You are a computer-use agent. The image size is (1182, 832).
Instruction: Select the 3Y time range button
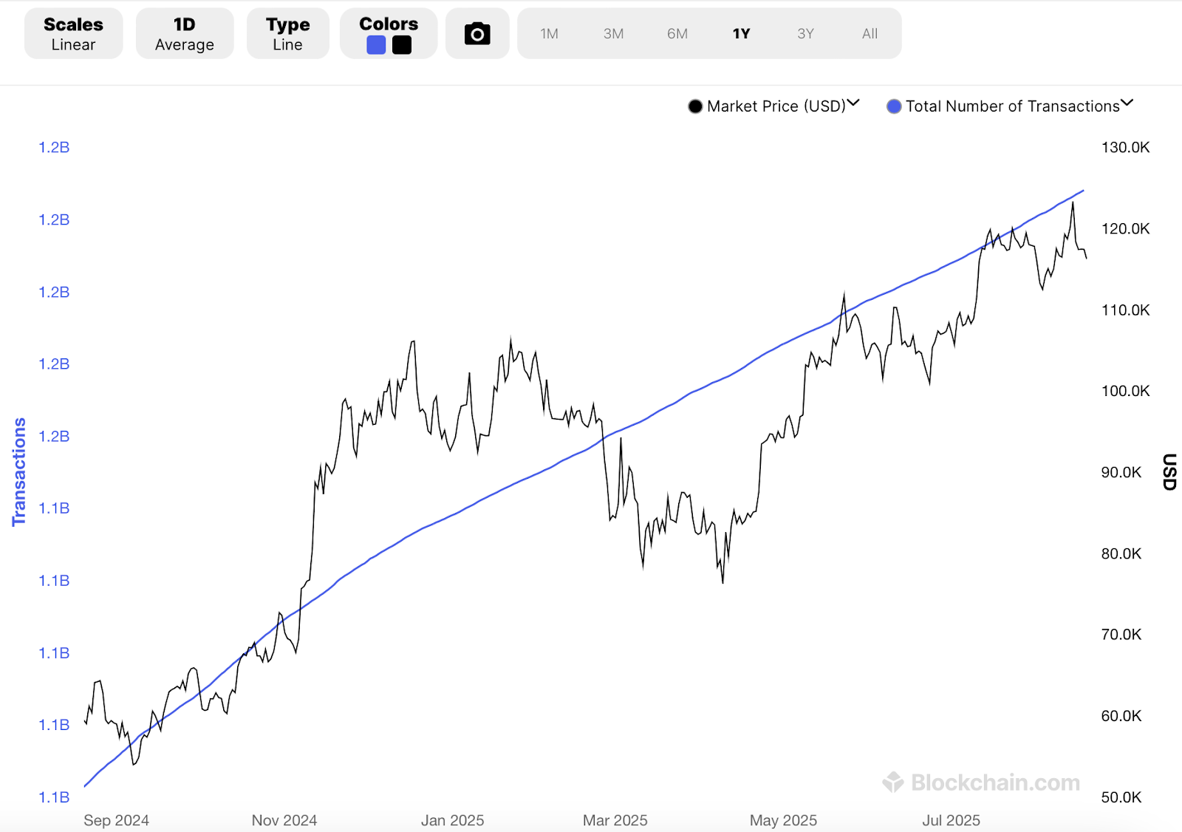[x=805, y=33]
